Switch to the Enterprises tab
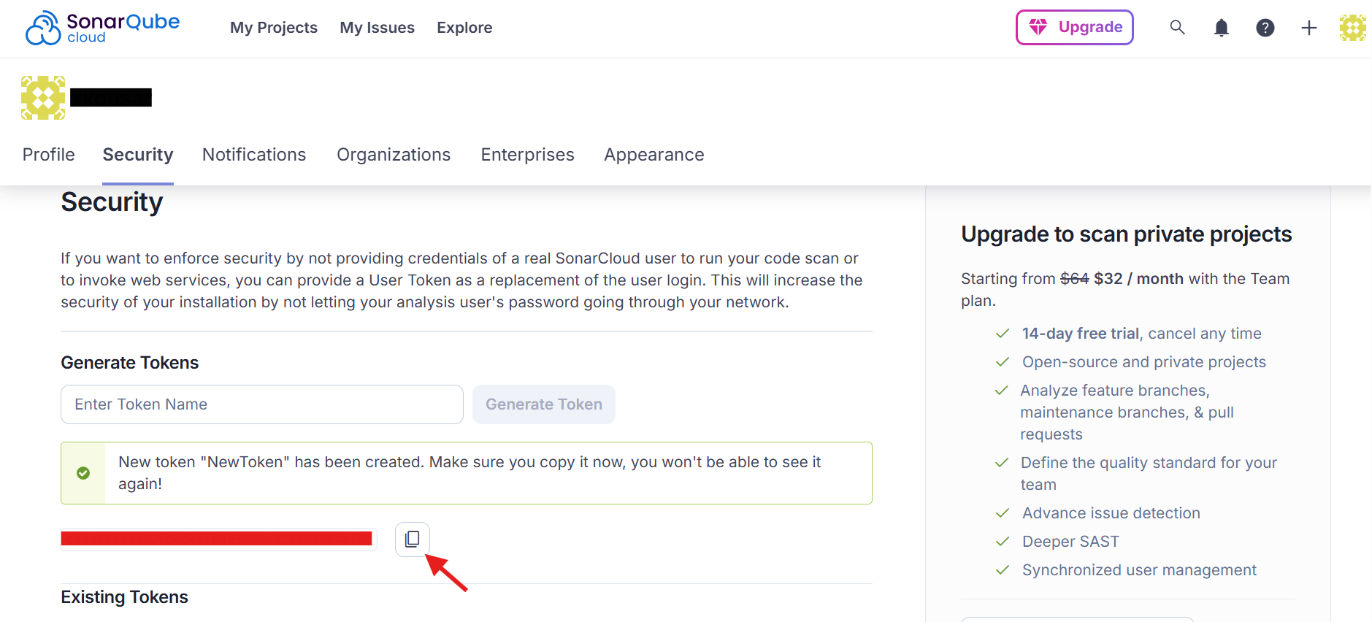Image resolution: width=1372 pixels, height=622 pixels. coord(527,155)
